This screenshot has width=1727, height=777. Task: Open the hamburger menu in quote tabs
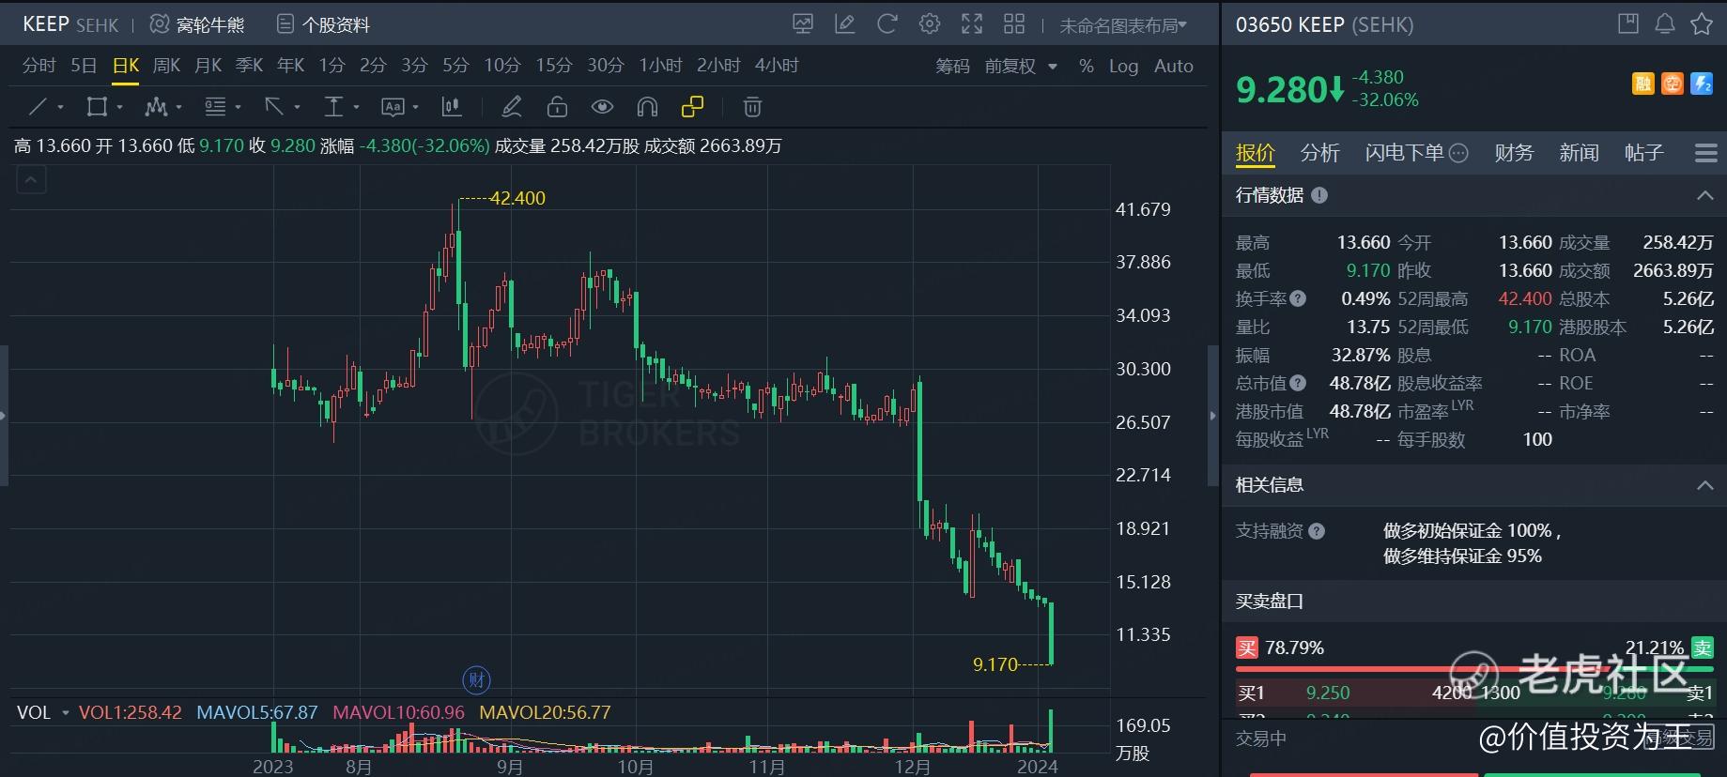pos(1706,153)
